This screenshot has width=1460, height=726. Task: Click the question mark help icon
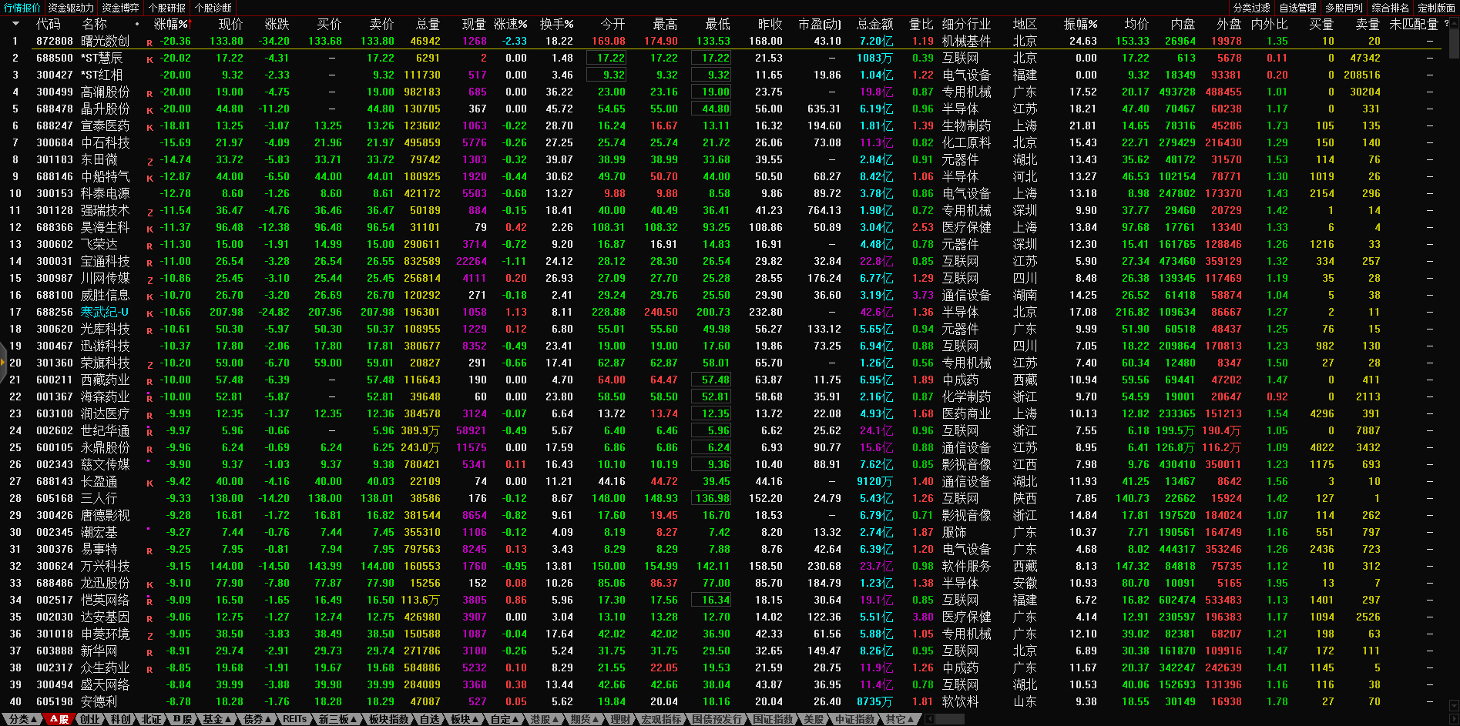1446,24
